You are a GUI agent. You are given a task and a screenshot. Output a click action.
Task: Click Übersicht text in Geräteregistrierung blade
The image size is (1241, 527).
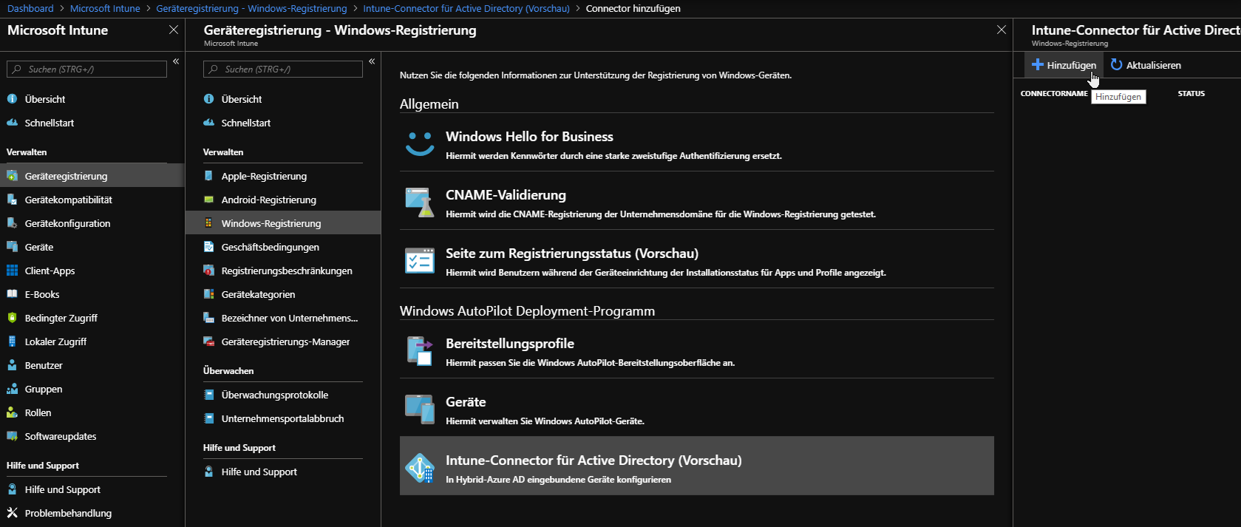tap(242, 99)
